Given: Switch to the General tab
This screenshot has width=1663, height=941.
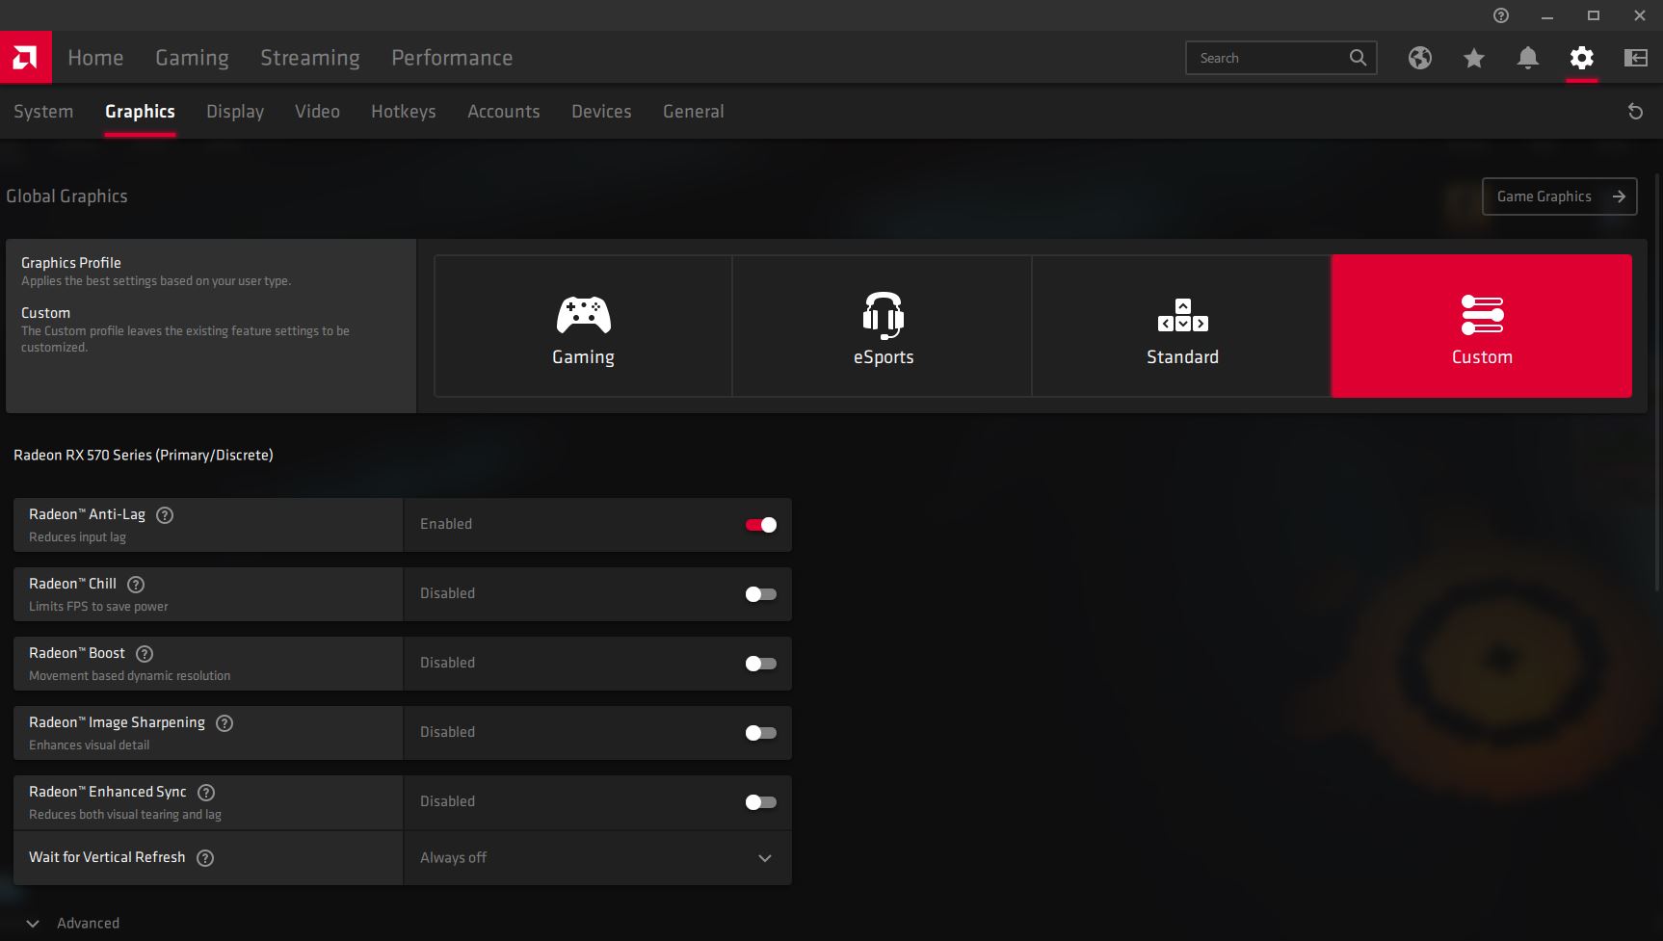Looking at the screenshot, I should (x=694, y=112).
